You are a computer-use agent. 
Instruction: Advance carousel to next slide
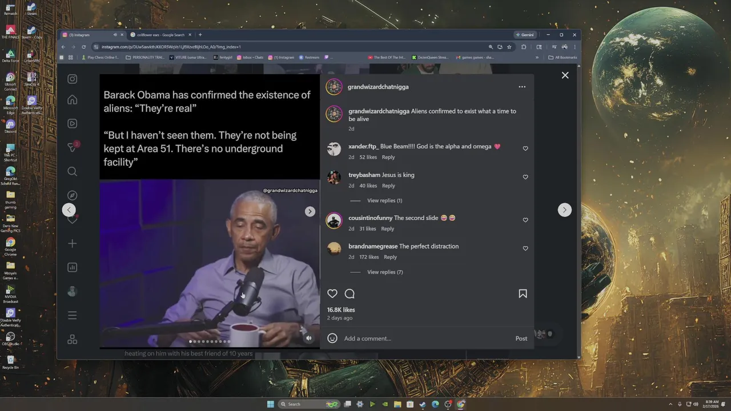310,211
